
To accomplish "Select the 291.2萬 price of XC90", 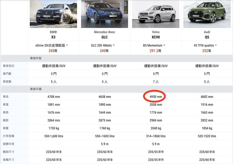I will (x=155, y=51).
